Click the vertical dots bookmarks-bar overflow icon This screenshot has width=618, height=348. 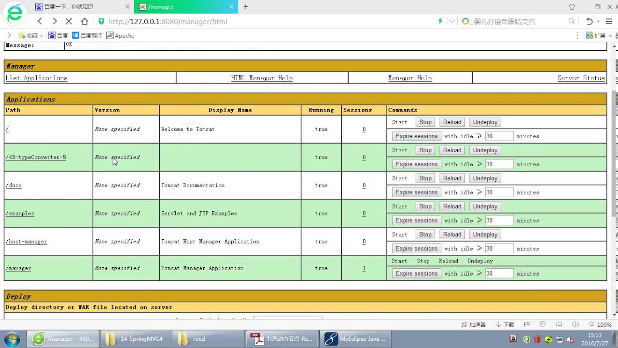click(x=577, y=35)
